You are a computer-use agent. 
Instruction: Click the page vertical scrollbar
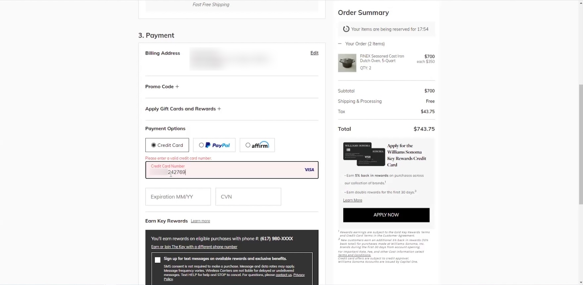pyautogui.click(x=580, y=142)
